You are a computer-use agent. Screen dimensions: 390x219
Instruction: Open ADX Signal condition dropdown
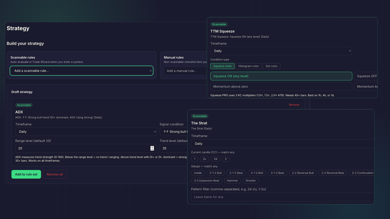[173, 132]
